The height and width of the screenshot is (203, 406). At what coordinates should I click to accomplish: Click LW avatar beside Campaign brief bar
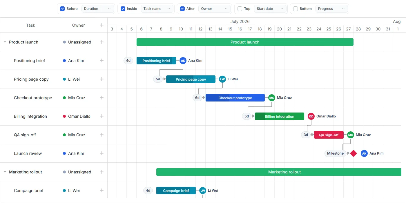click(203, 191)
